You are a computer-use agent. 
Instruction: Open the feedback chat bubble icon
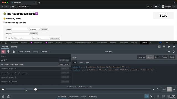coord(164,46)
